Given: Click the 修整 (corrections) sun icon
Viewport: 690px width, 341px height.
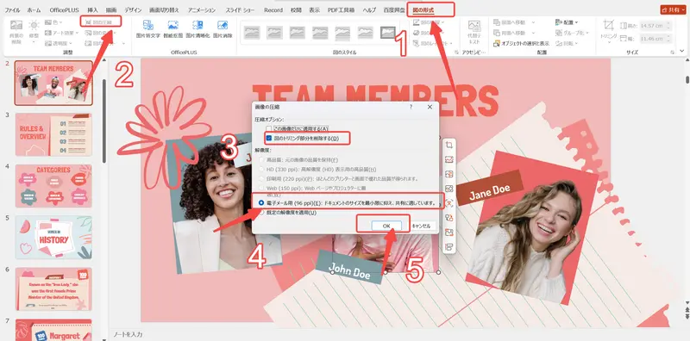Looking at the screenshot, I should [x=34, y=25].
